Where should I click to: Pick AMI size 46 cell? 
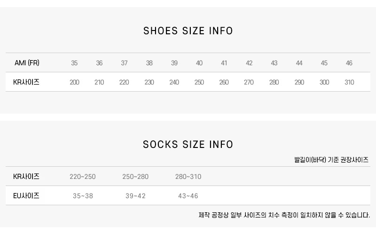point(349,63)
